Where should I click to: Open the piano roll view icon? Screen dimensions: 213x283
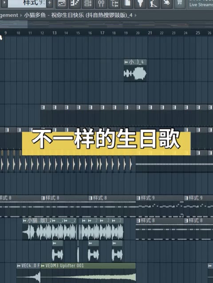(x=75, y=4)
